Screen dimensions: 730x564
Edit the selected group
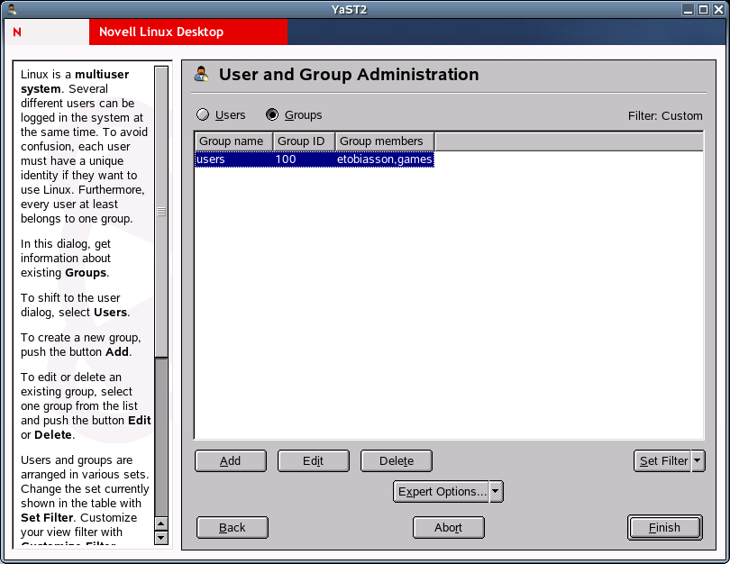314,460
